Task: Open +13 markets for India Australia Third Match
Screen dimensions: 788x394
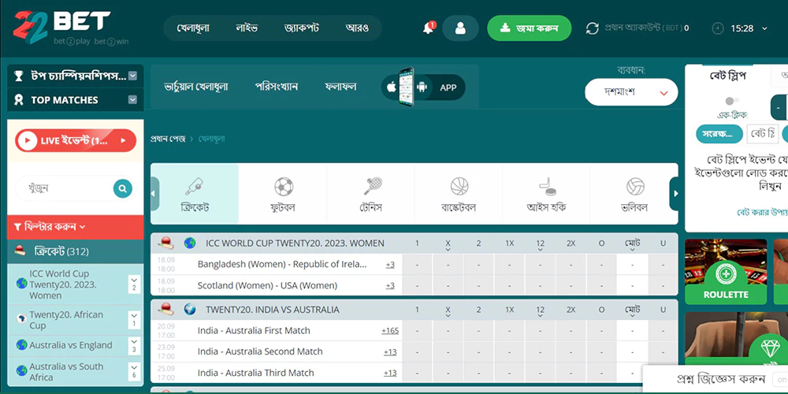Action: pos(390,373)
